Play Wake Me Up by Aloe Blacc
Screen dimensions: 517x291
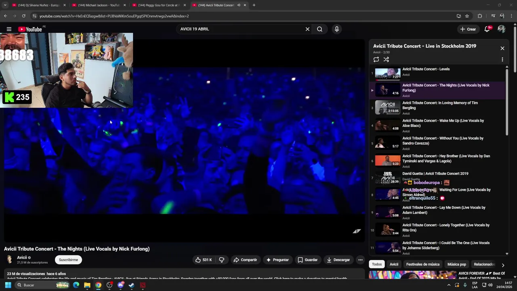coord(437,125)
